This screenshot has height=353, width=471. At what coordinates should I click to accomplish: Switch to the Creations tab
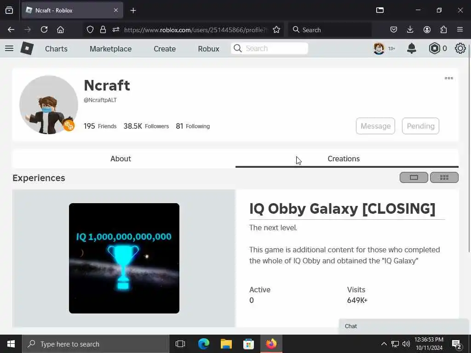[x=344, y=159]
